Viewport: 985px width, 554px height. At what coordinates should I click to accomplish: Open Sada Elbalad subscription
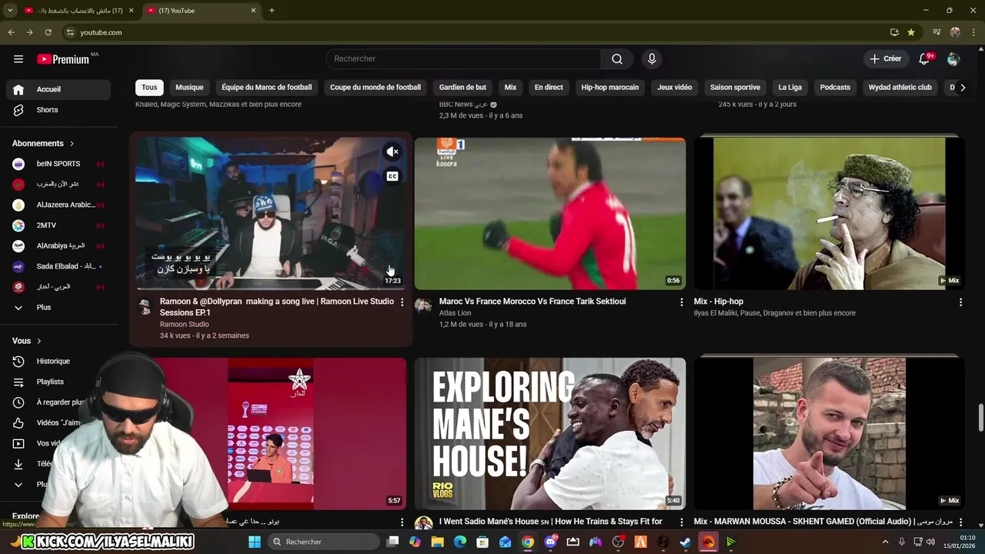58,266
